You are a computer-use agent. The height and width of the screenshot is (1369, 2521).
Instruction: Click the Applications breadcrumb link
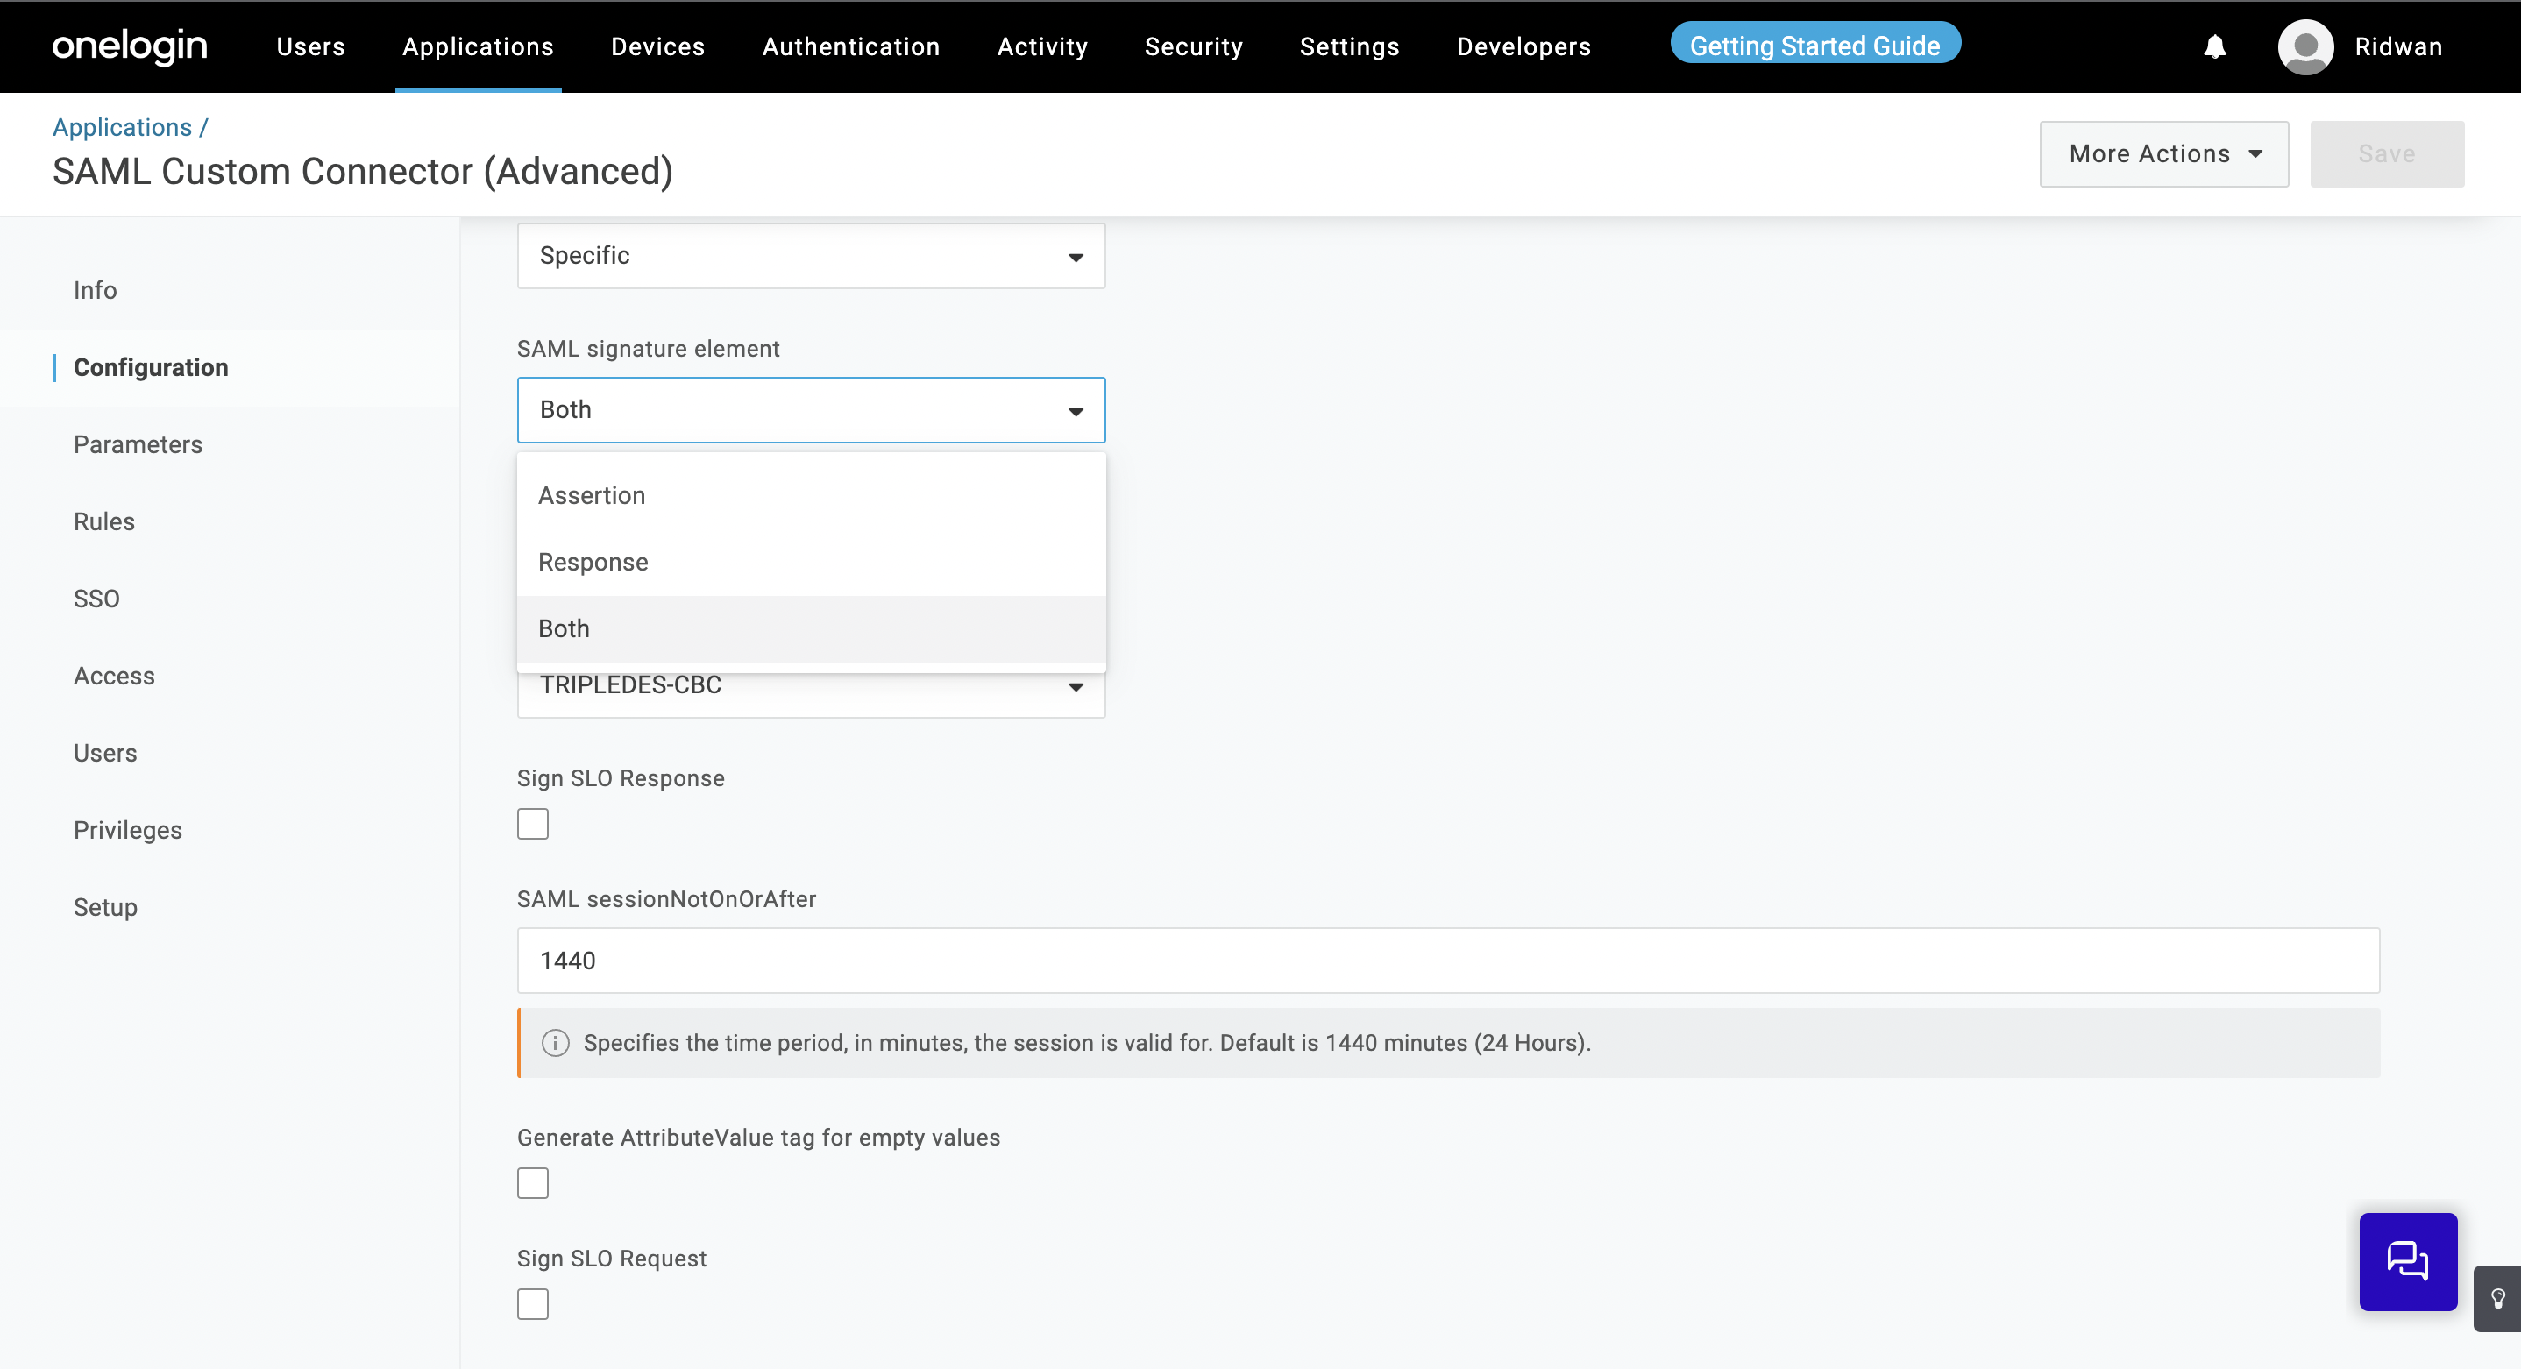[123, 127]
